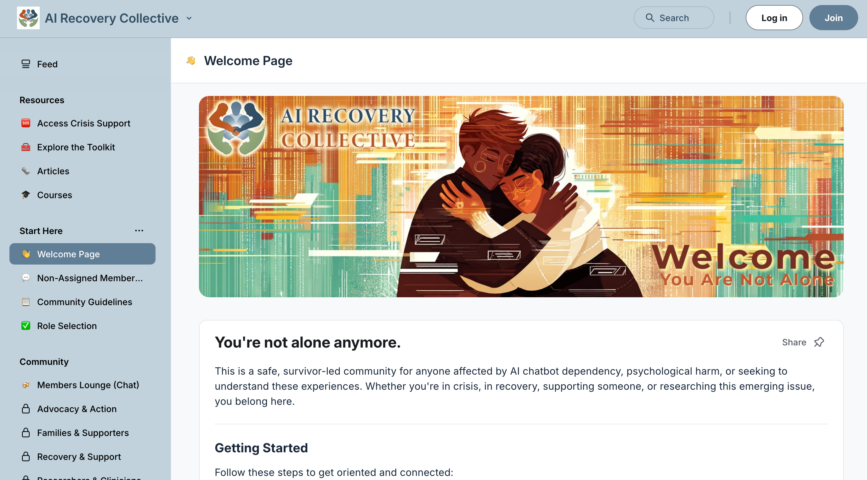The image size is (867, 480).
Task: Click the Role Selection green checkmark icon
Action: (x=25, y=326)
